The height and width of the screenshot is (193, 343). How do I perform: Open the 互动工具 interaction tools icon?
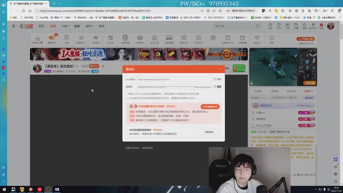(x=154, y=39)
